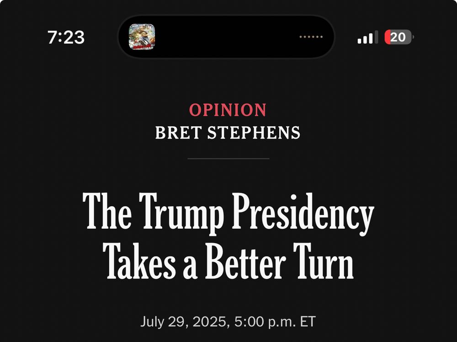
Task: Tap the red low-charge segment of battery
Action: (388, 37)
